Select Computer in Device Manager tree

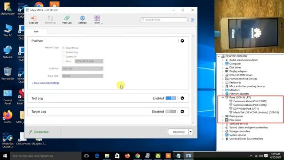tap(235, 64)
